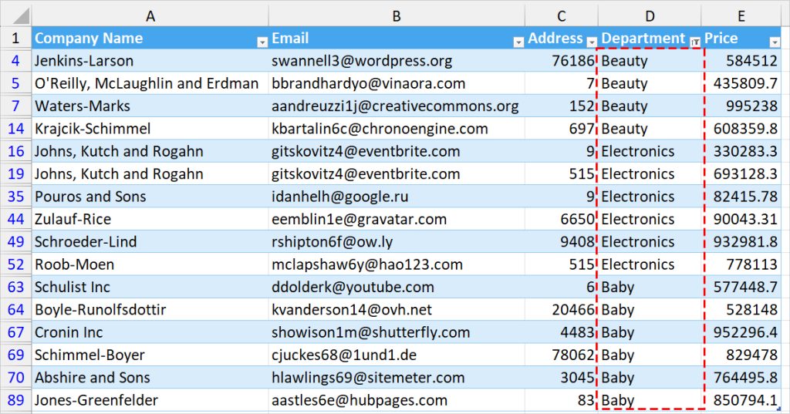This screenshot has width=790, height=414.
Task: Click the Company Name header cell
Action: (150, 38)
